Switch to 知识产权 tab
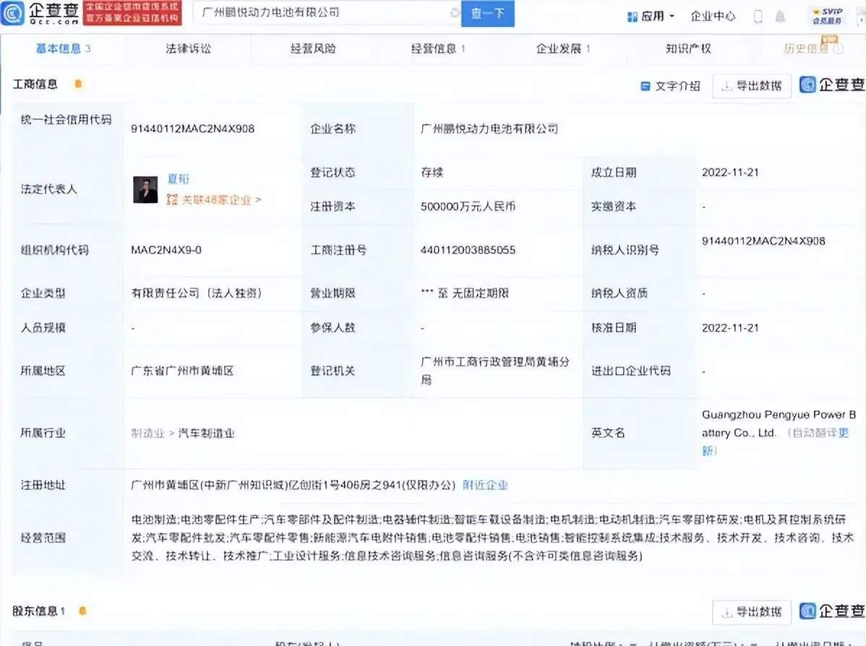 (x=688, y=48)
